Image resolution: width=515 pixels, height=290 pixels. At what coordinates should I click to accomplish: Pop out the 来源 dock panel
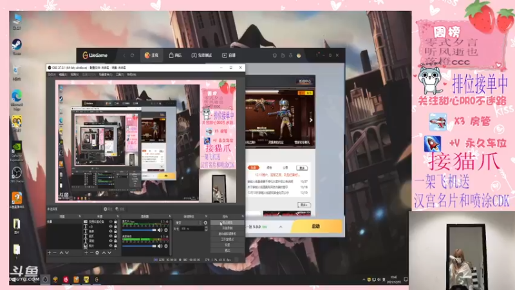click(x=118, y=217)
